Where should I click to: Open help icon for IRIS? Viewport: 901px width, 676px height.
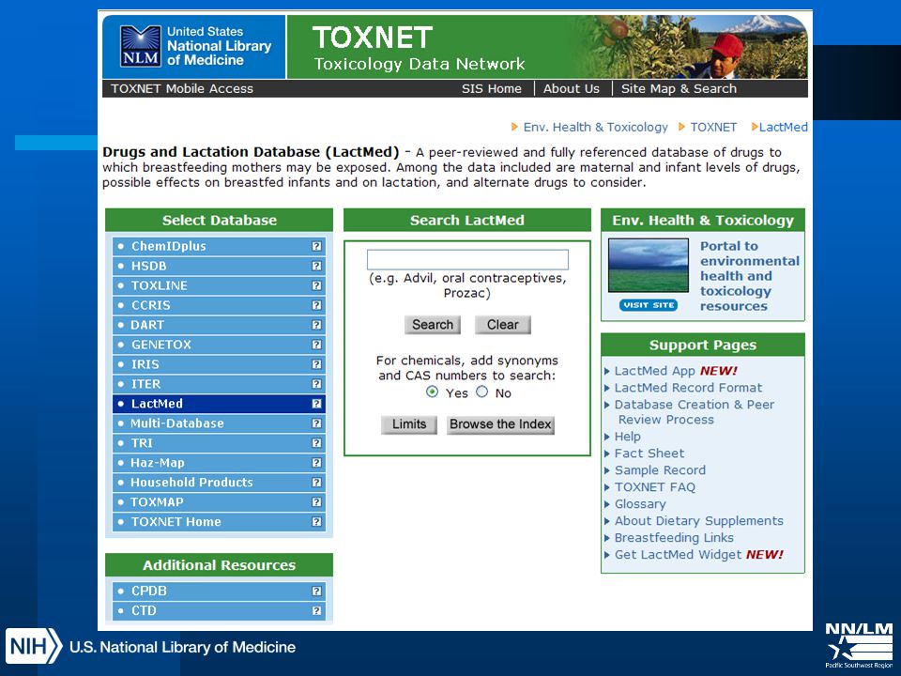[x=316, y=364]
